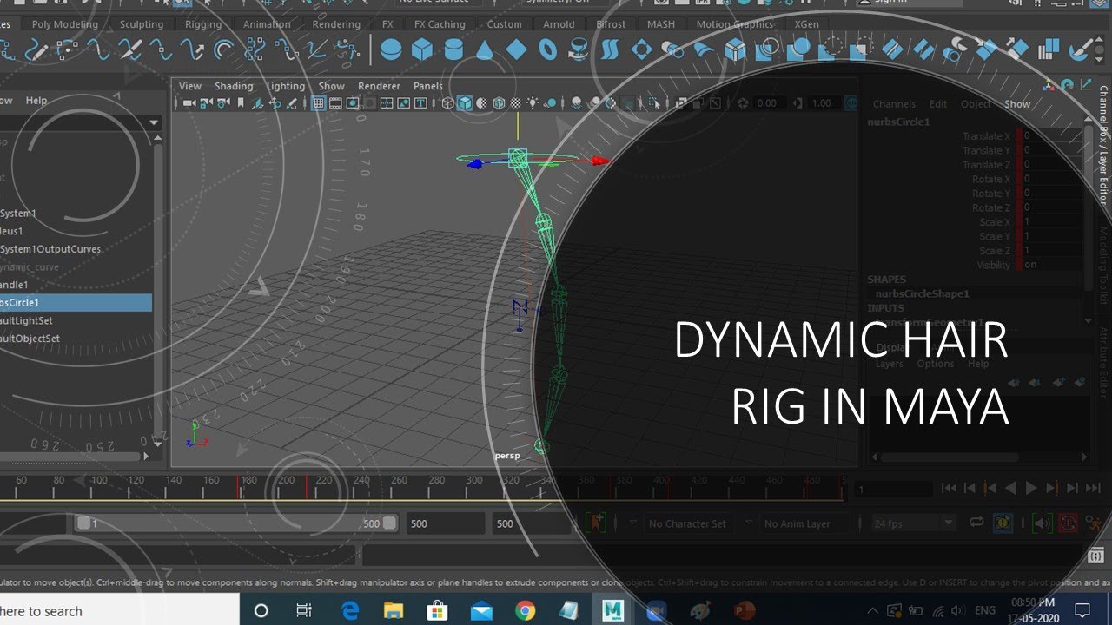Click the play forwards button
This screenshot has height=625, width=1112.
1031,489
